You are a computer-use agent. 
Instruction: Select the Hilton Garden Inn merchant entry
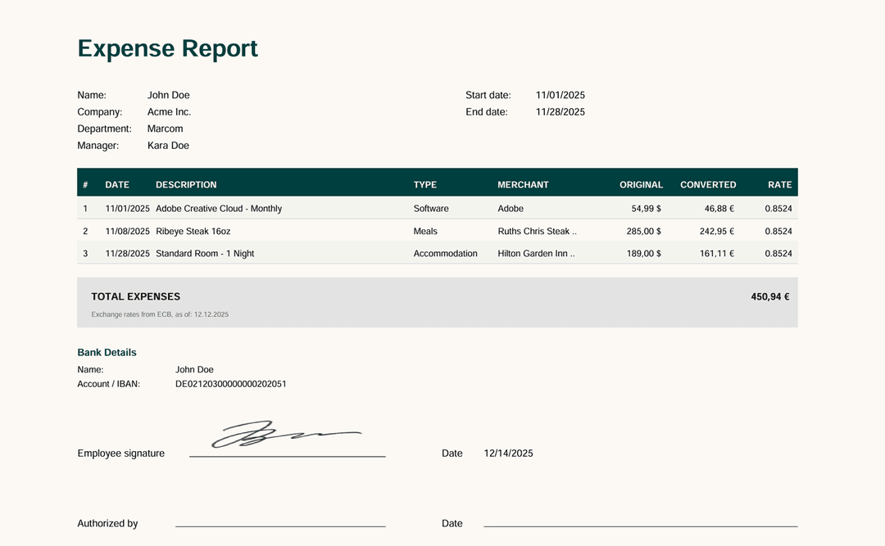click(536, 253)
